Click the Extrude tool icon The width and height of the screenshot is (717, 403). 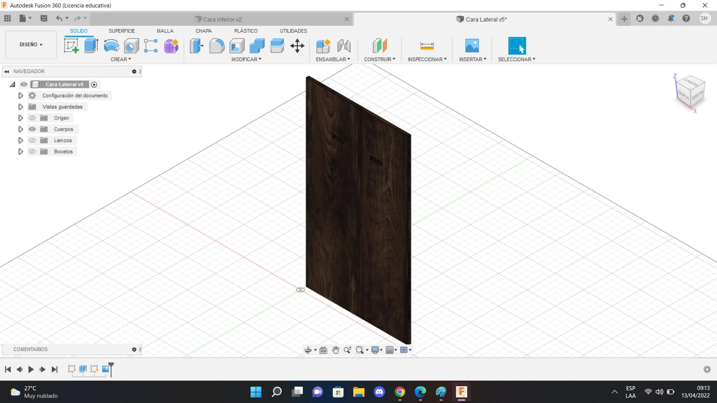[91, 46]
